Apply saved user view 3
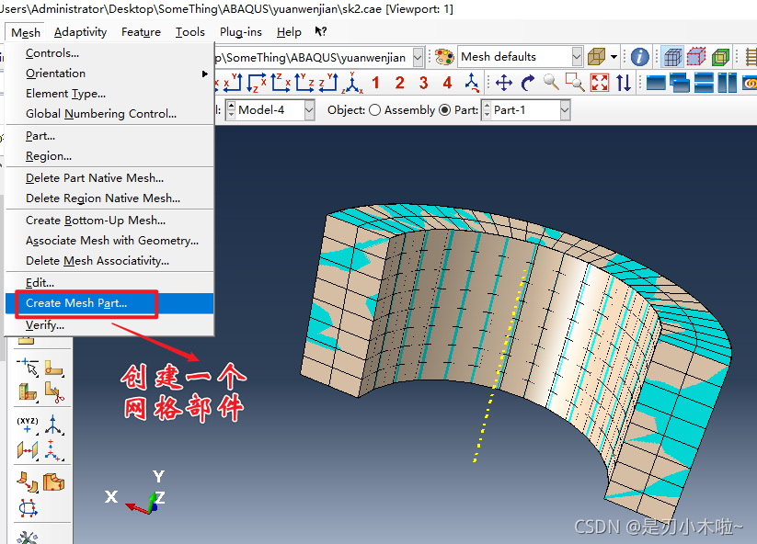Viewport: 757px width, 544px height. click(423, 83)
